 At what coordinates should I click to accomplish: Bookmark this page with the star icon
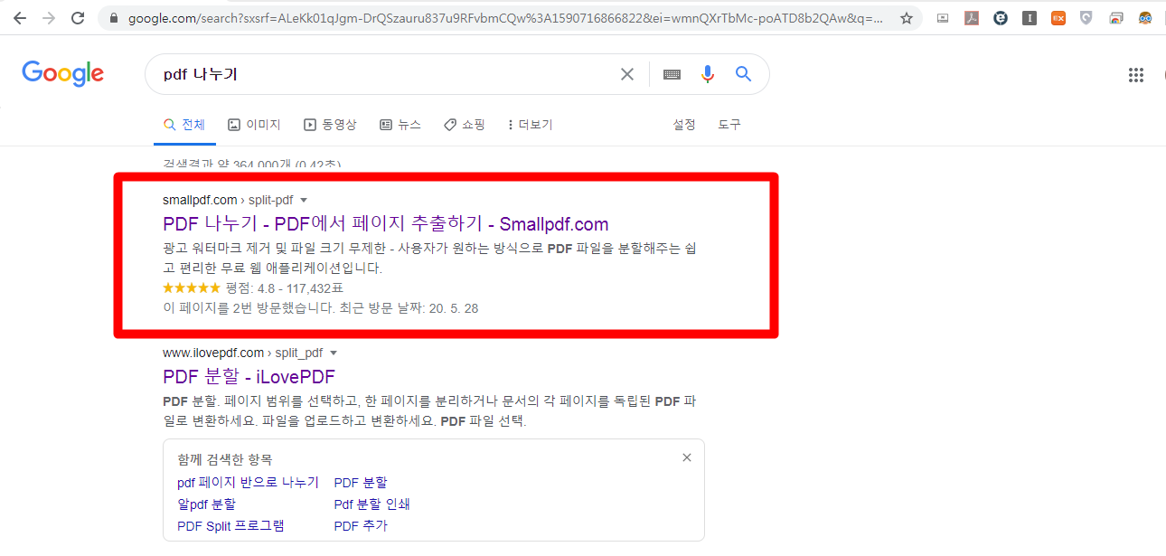(907, 18)
